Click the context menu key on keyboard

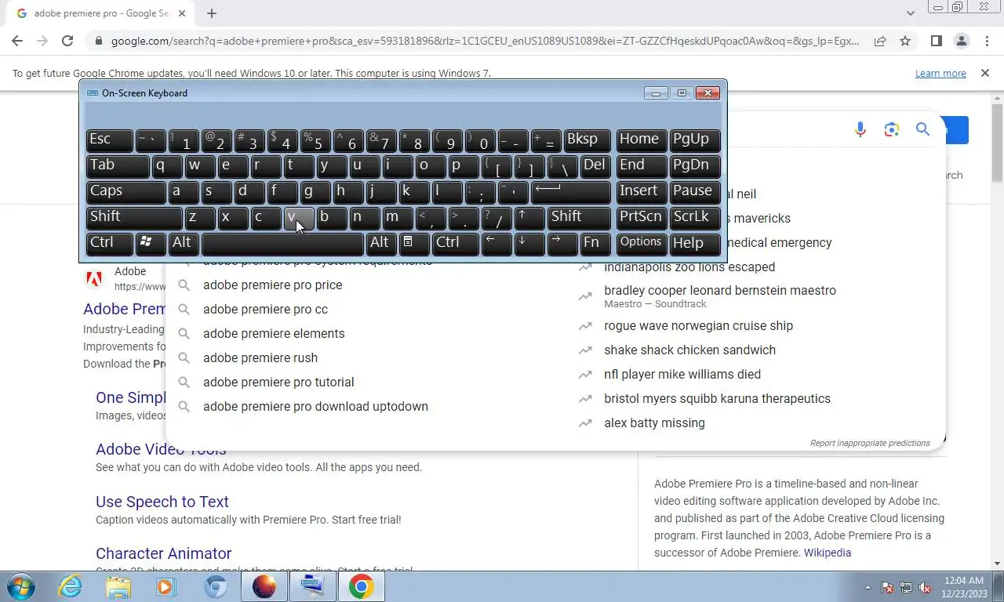415,244
